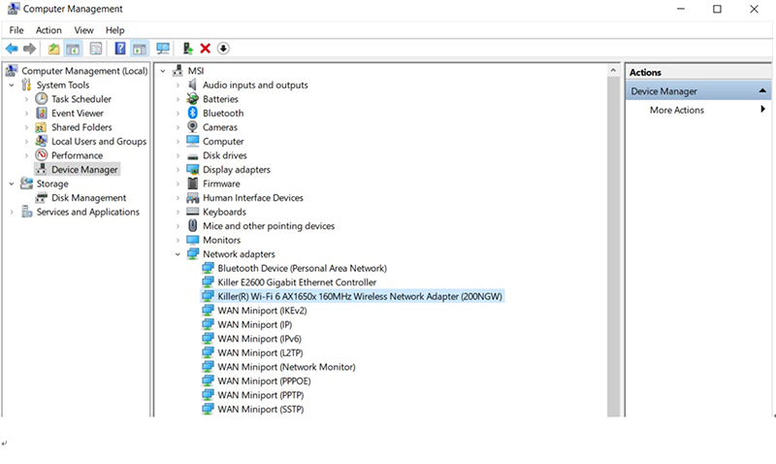Image resolution: width=776 pixels, height=464 pixels.
Task: Click the Up one level folder icon
Action: point(53,49)
